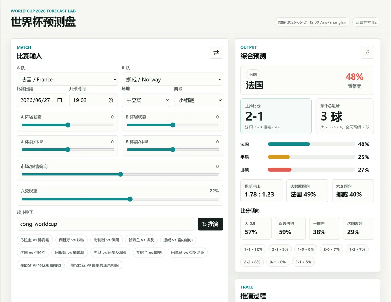Select the 哥伦比亚 vs 刚果民主共和国 match chip
The height and width of the screenshot is (302, 391).
pyautogui.click(x=94, y=265)
